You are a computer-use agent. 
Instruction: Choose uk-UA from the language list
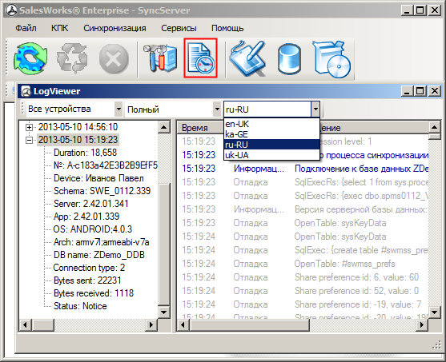pyautogui.click(x=271, y=155)
